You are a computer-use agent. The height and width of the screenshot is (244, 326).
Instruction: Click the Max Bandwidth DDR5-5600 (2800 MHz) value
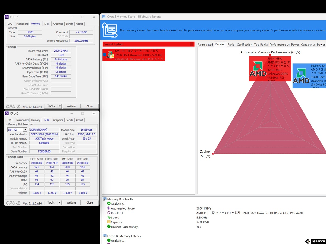coord(44,134)
